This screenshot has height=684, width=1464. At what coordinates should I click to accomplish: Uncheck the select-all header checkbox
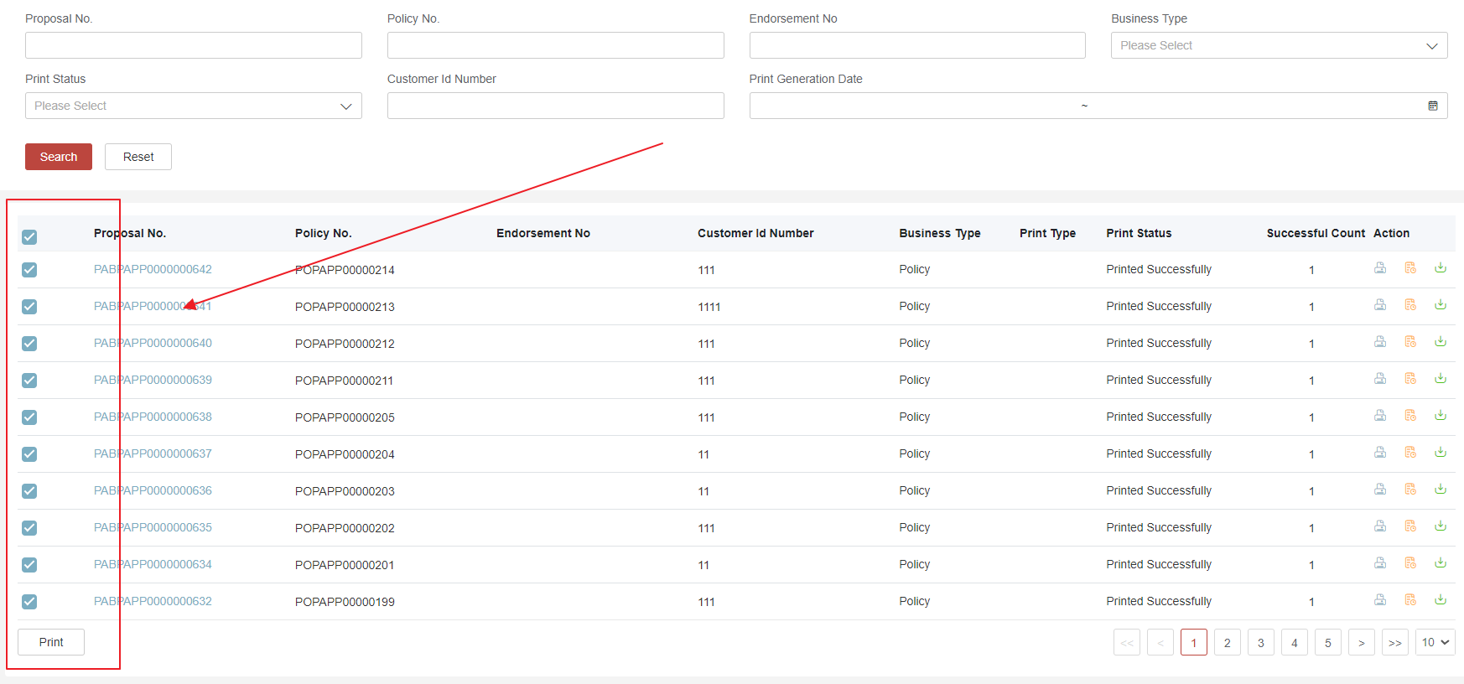point(29,237)
